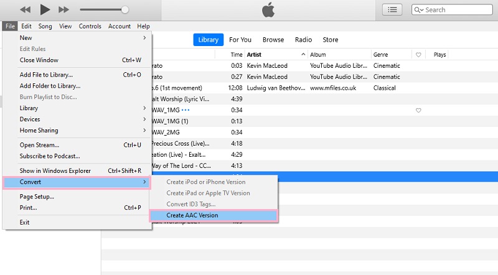
Task: Expand the Devices submenu
Action: pos(77,119)
